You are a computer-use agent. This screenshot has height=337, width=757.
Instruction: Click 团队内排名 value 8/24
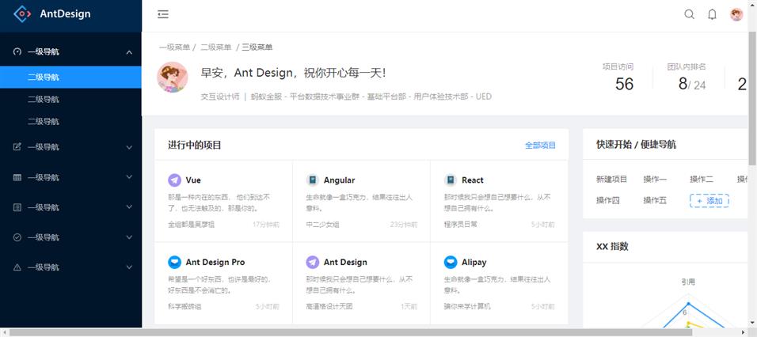tap(692, 85)
